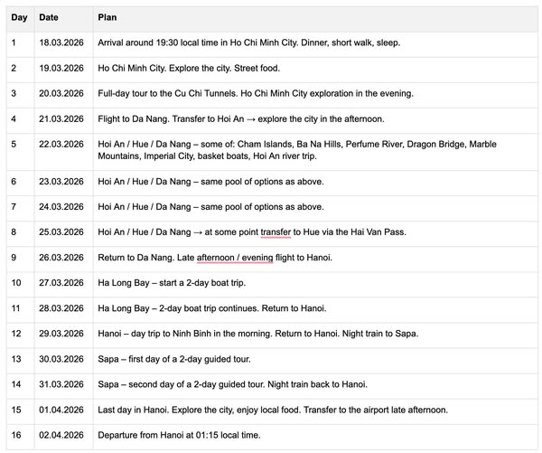
Task: Click the Ninh Binh day trip plan cell
Action: [x=315, y=334]
